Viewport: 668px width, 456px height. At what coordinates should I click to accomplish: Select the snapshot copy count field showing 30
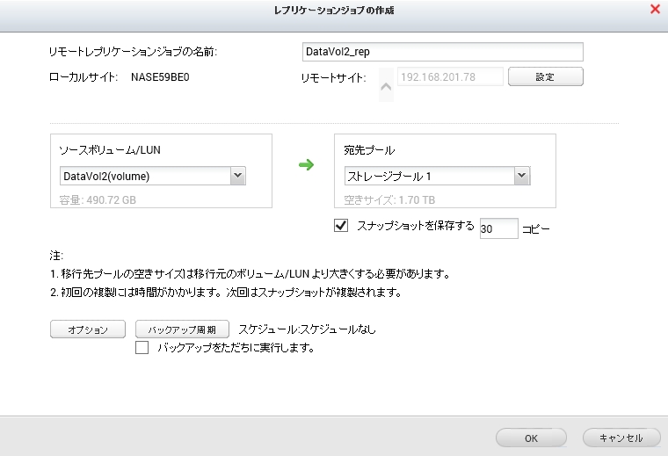tap(498, 228)
